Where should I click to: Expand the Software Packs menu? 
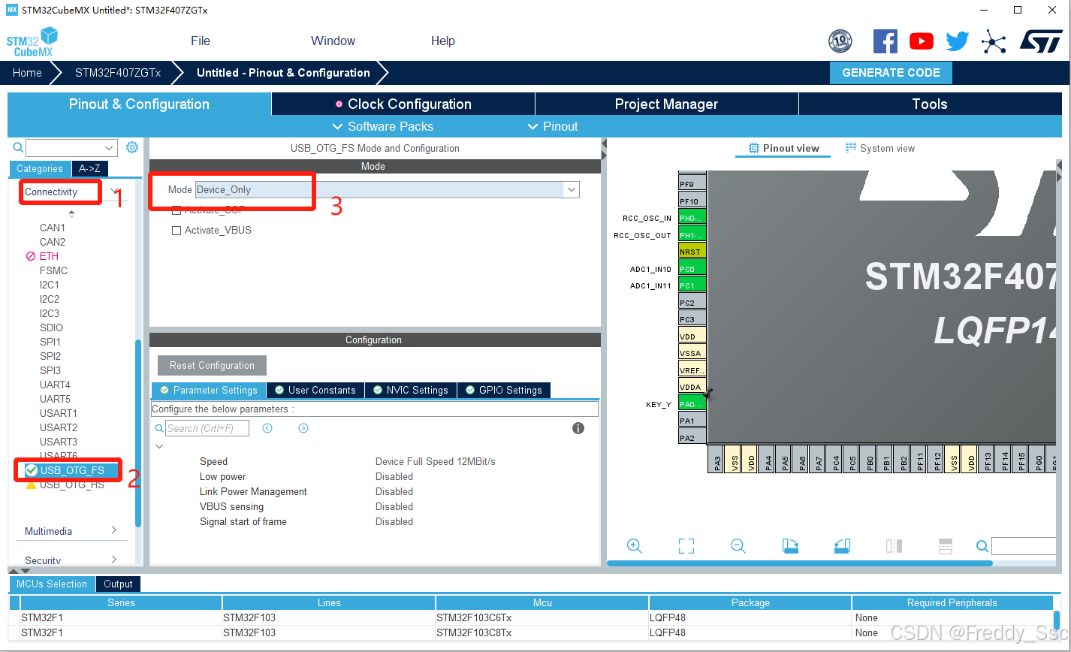(x=382, y=126)
